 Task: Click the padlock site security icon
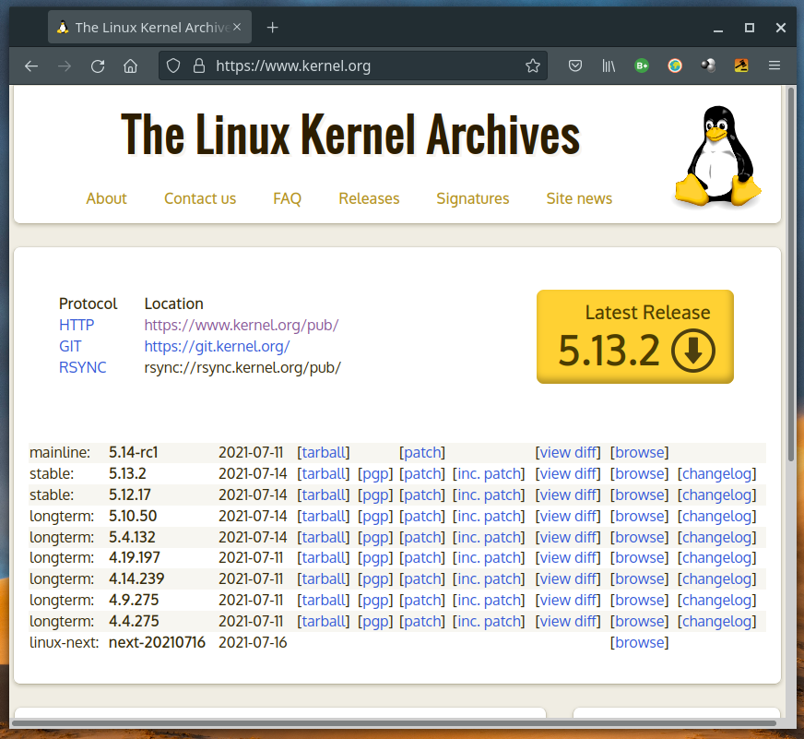pyautogui.click(x=197, y=66)
